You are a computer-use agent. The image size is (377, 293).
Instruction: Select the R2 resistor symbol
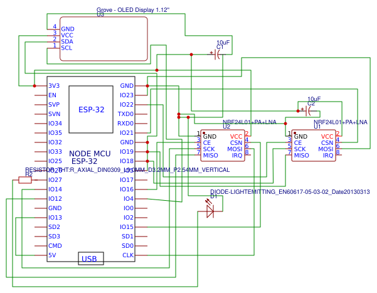click(x=25, y=180)
